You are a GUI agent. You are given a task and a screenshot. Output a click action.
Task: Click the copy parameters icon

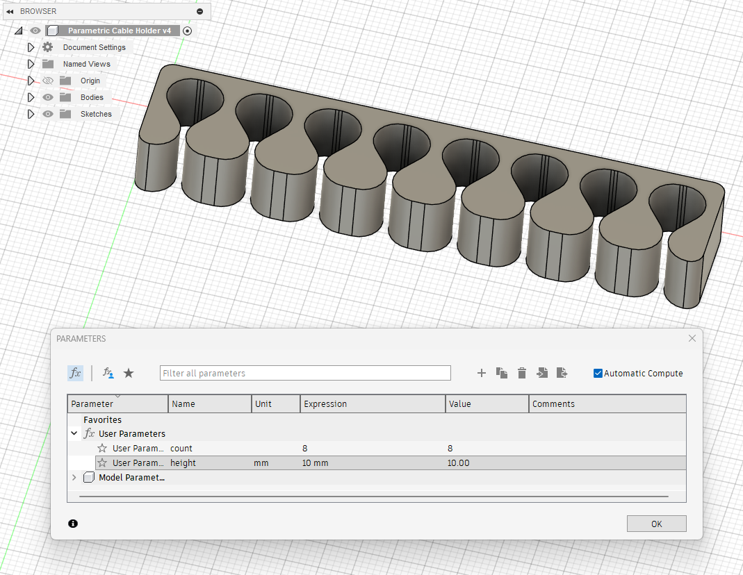[501, 374]
